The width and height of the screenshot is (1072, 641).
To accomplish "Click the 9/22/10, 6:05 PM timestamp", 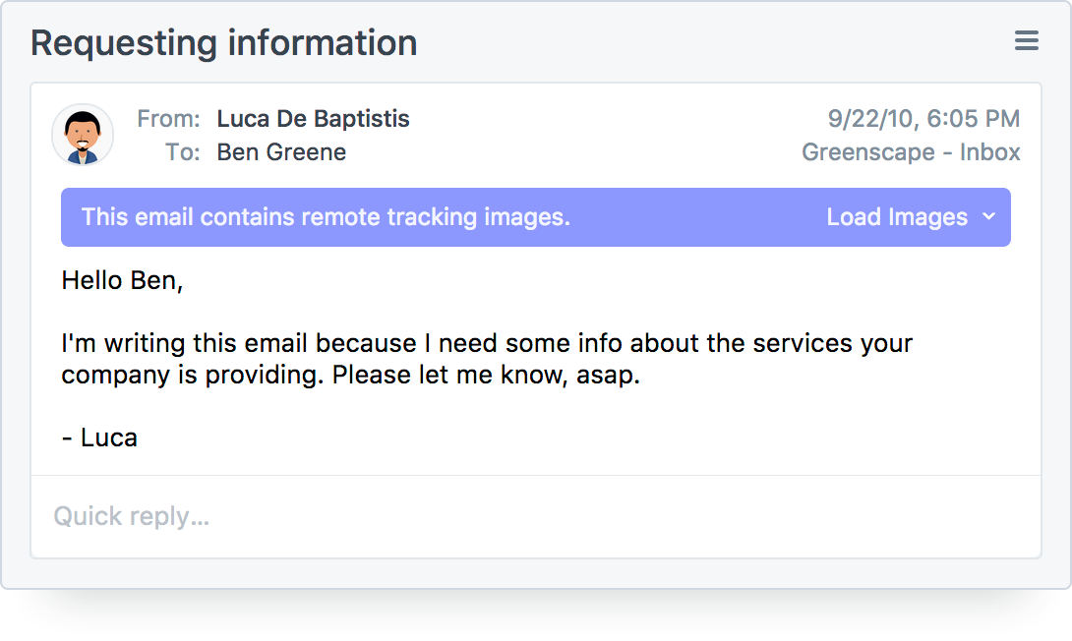I will click(923, 119).
